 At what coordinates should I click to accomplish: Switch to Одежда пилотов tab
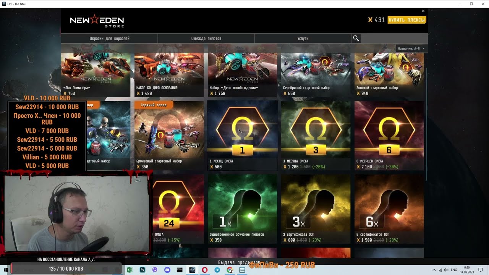pos(206,38)
